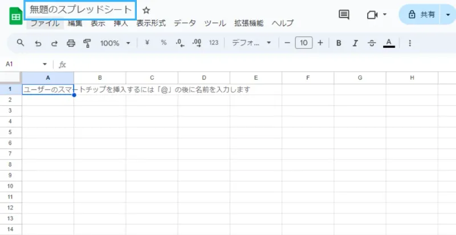Open the name box dropdown arrow

(x=45, y=64)
